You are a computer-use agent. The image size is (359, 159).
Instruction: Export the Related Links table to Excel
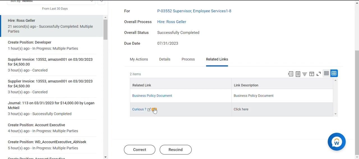291,74
